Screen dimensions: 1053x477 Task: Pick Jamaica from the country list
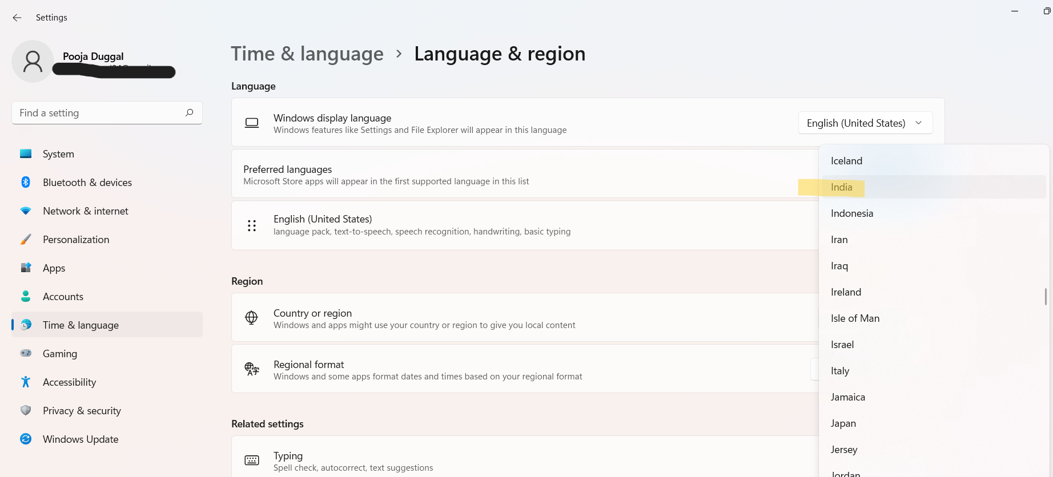pyautogui.click(x=934, y=397)
